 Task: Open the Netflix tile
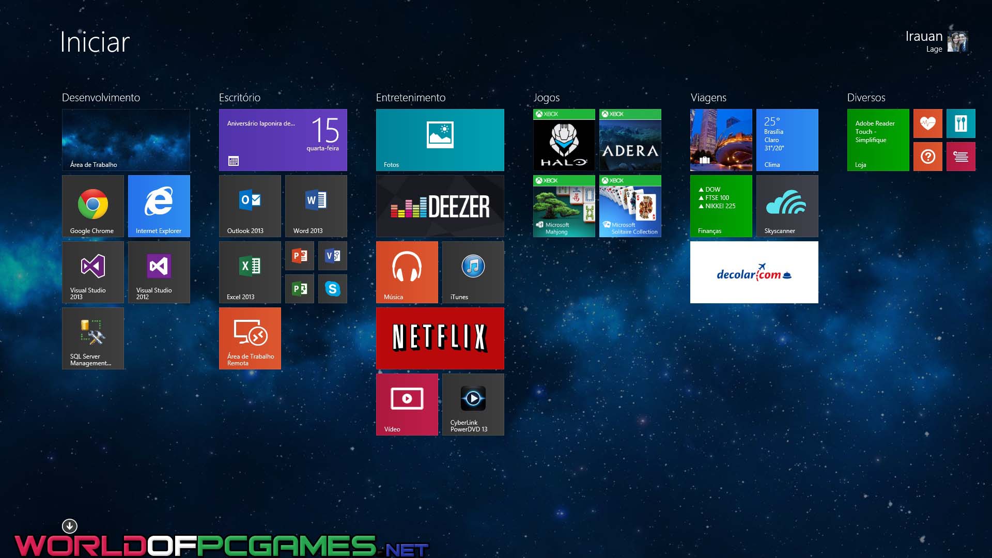pyautogui.click(x=440, y=338)
